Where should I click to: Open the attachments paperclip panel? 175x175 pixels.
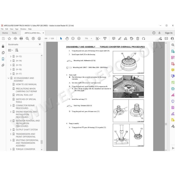(3, 65)
